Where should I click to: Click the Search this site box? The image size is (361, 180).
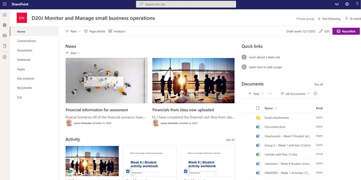[186, 4]
